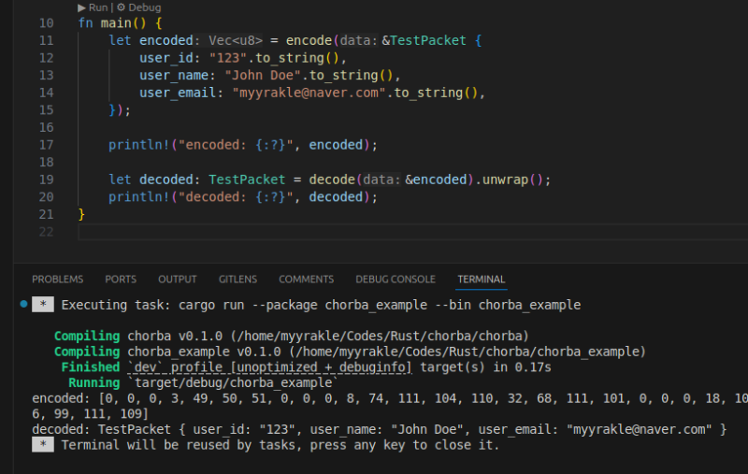Click line number 17 in the gutter
This screenshot has width=748, height=474.
coord(46,145)
